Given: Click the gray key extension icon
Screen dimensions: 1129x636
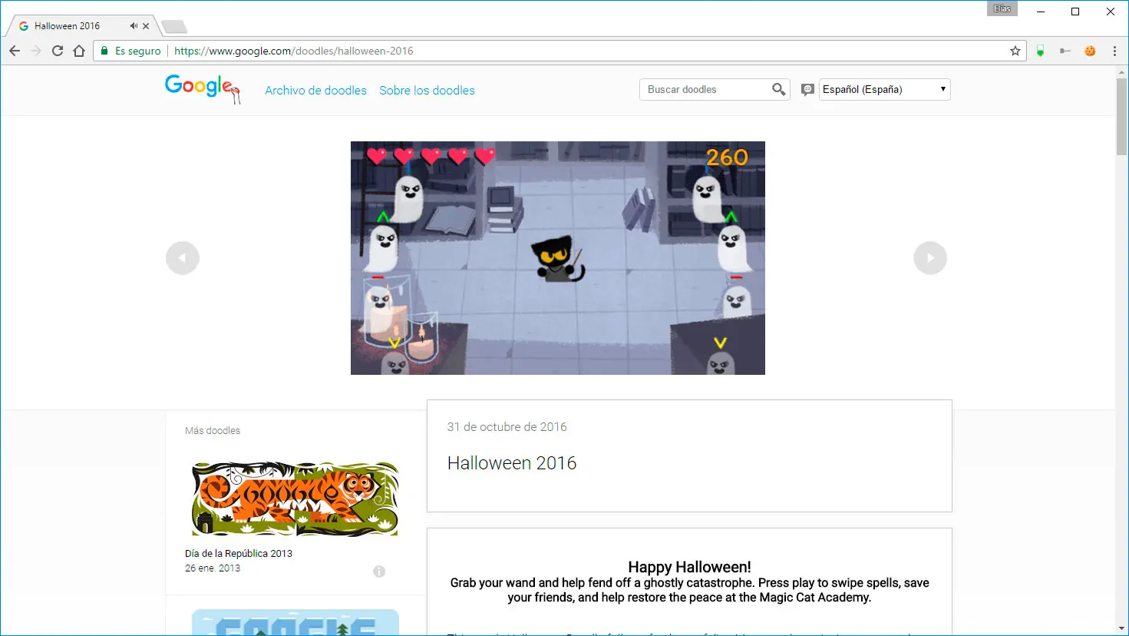Looking at the screenshot, I should pos(1065,51).
